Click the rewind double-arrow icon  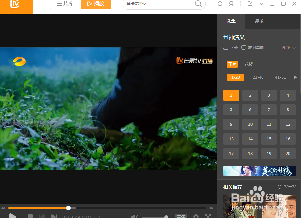[x=3, y=208]
